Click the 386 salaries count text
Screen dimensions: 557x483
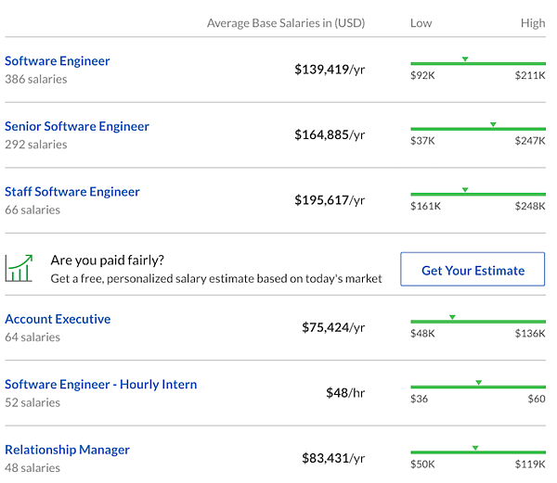[x=36, y=80]
